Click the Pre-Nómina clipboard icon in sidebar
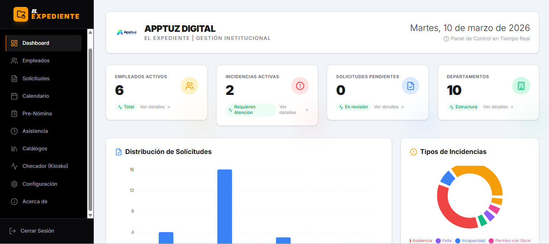The image size is (549, 244). [14, 114]
